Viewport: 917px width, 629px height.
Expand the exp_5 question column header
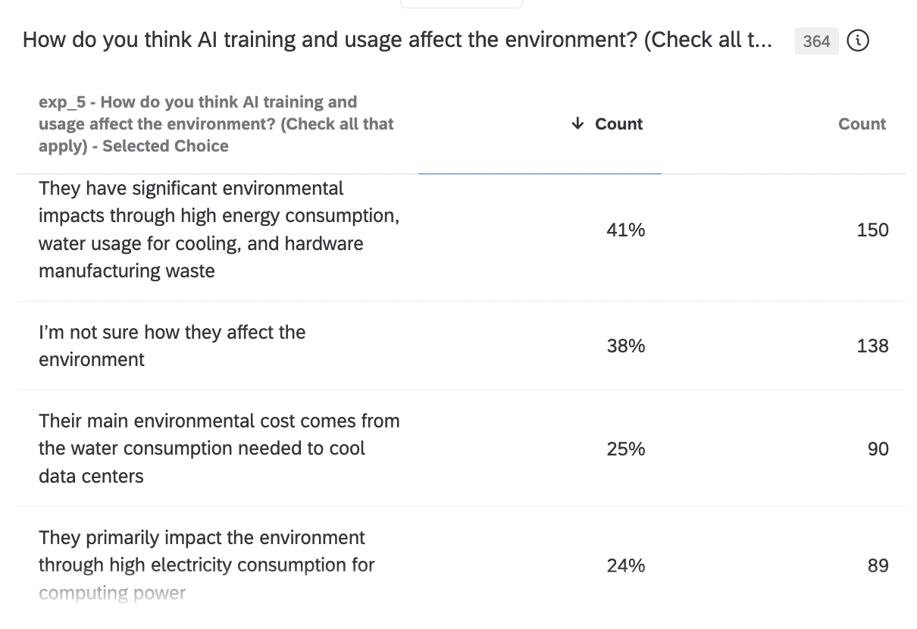point(216,123)
